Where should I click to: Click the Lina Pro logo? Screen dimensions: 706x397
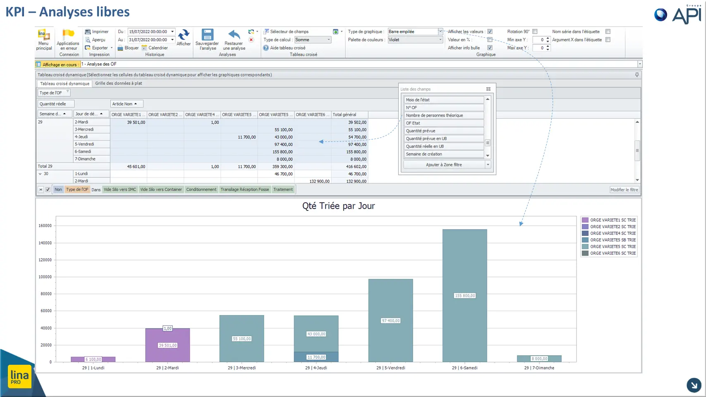(x=19, y=376)
